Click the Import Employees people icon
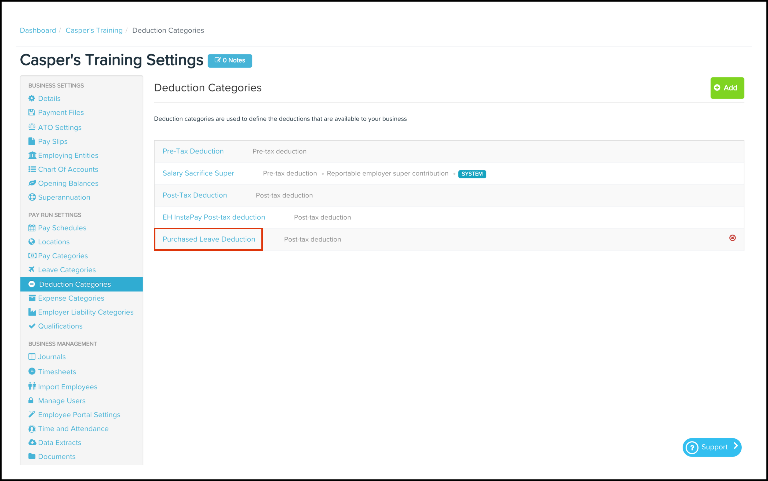The height and width of the screenshot is (481, 768). click(32, 386)
